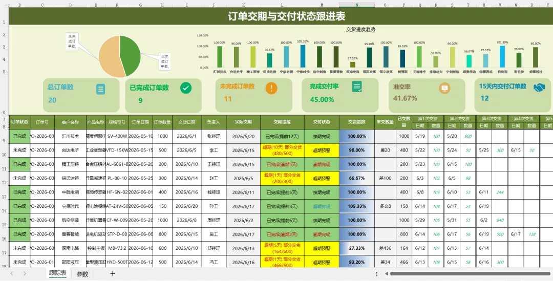
Task: Click the 订单状态 column header cell
Action: click(x=19, y=122)
